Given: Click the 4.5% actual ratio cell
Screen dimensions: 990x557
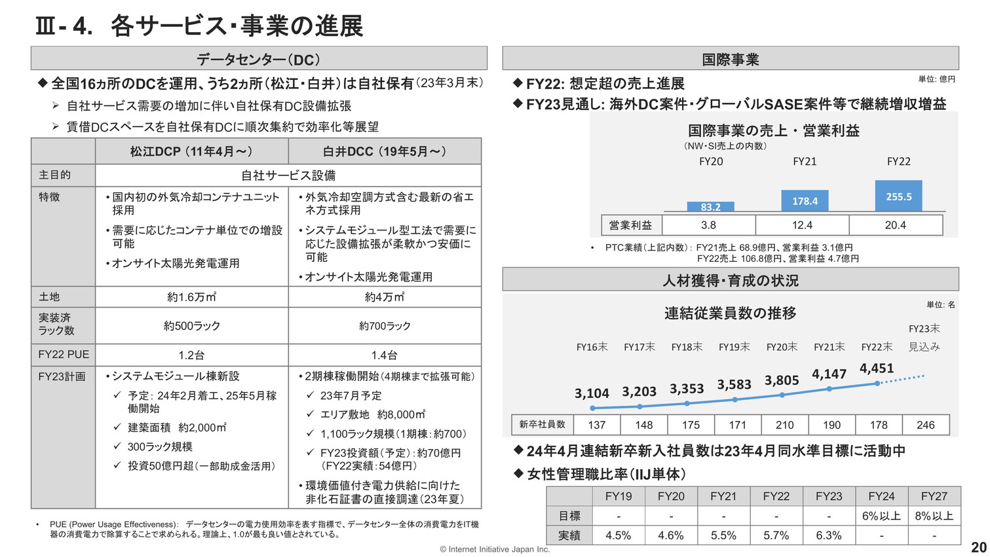Looking at the screenshot, I should pyautogui.click(x=619, y=535).
